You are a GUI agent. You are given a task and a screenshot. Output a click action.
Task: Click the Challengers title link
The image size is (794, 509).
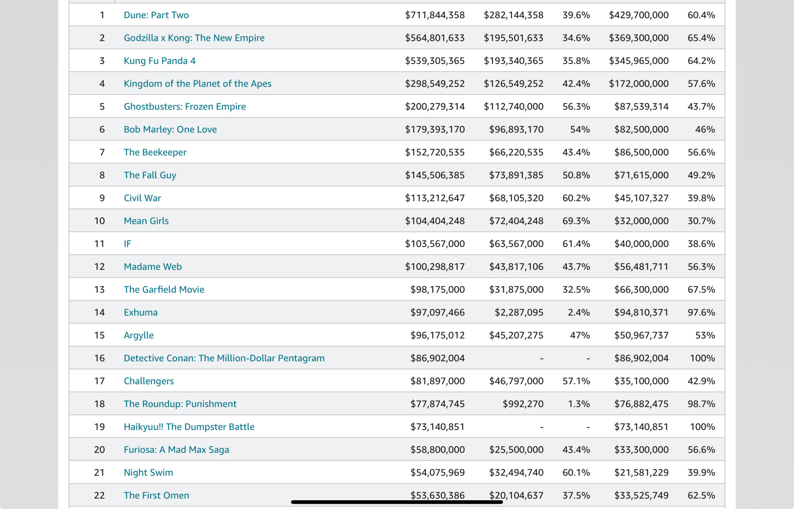pyautogui.click(x=148, y=381)
